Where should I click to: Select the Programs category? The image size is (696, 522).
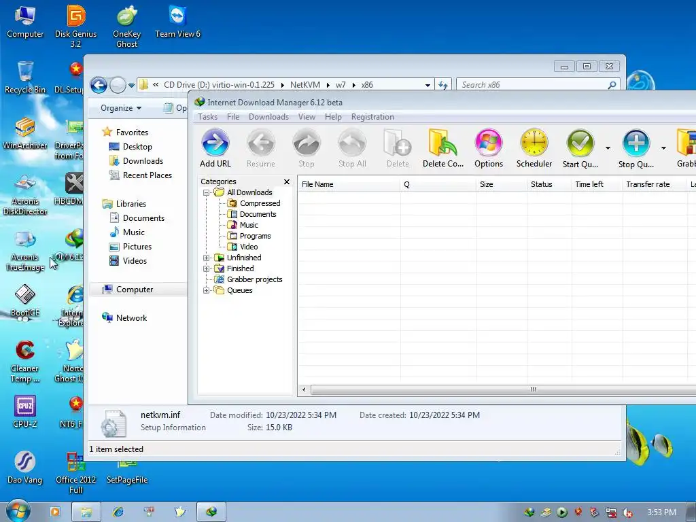(x=255, y=236)
